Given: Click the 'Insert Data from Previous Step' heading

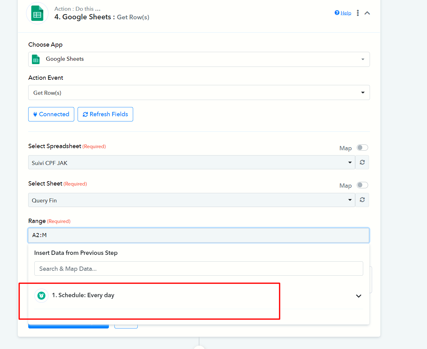Looking at the screenshot, I should click(76, 253).
